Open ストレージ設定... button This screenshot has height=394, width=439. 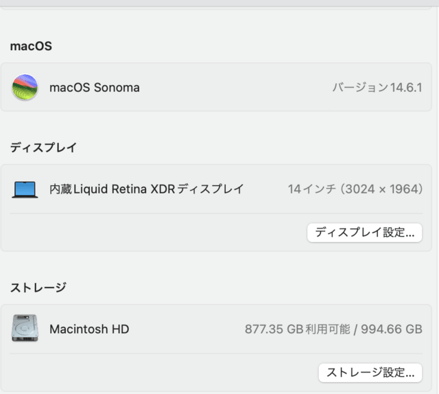370,373
